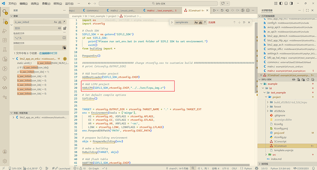Toggle Use Regular Expression in search panel
The width and height of the screenshot is (317, 170).
click(64, 22)
